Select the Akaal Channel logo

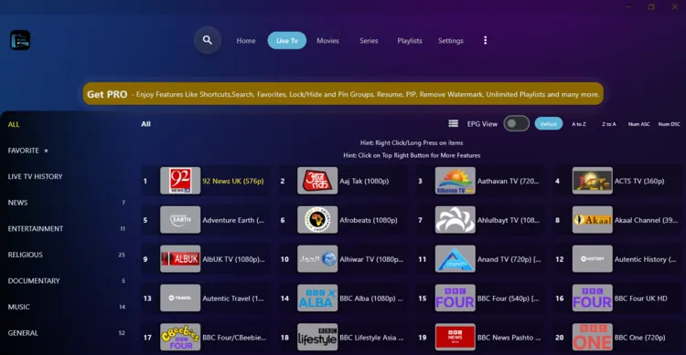(x=593, y=220)
